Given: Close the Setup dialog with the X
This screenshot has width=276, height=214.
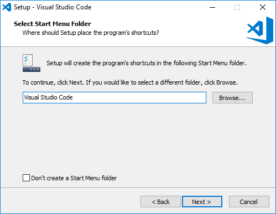Looking at the screenshot, I should (263, 7).
